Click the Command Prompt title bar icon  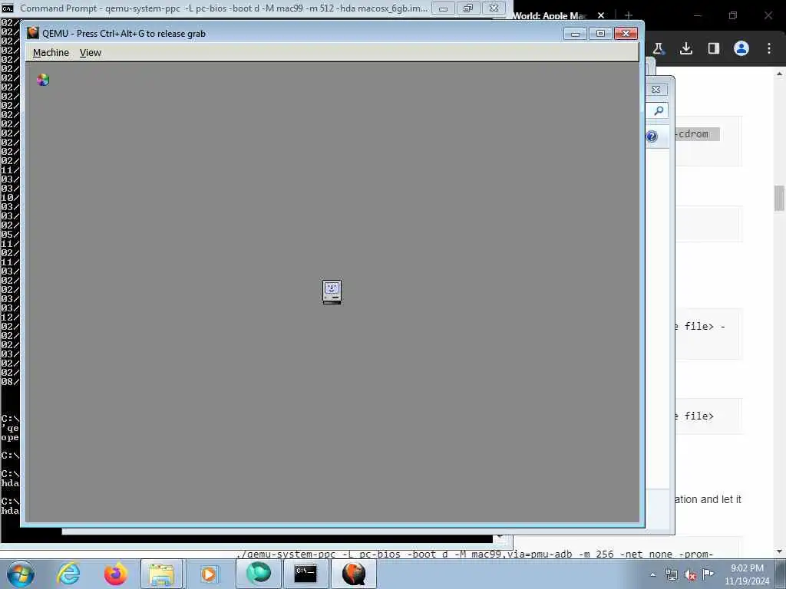point(8,8)
